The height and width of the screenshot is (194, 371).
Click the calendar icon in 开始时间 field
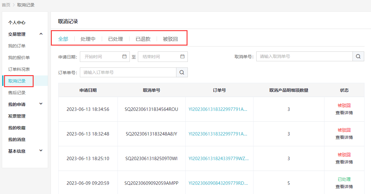click(x=125, y=57)
